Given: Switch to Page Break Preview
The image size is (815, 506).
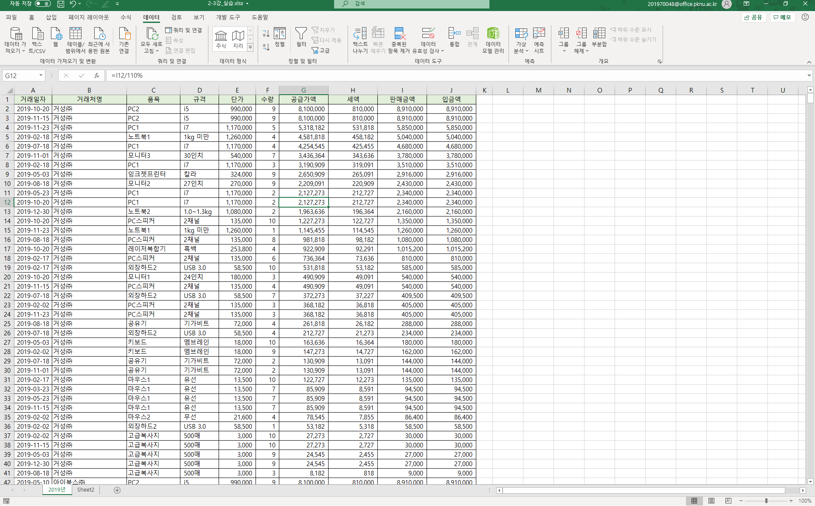Looking at the screenshot, I should (728, 501).
